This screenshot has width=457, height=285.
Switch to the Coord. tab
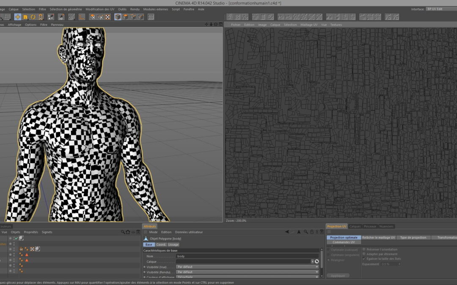161,244
